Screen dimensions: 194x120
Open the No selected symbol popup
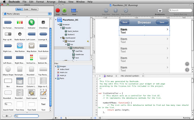[x=132, y=76]
